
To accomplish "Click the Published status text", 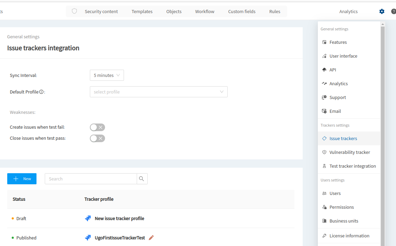I will pyautogui.click(x=26, y=238).
